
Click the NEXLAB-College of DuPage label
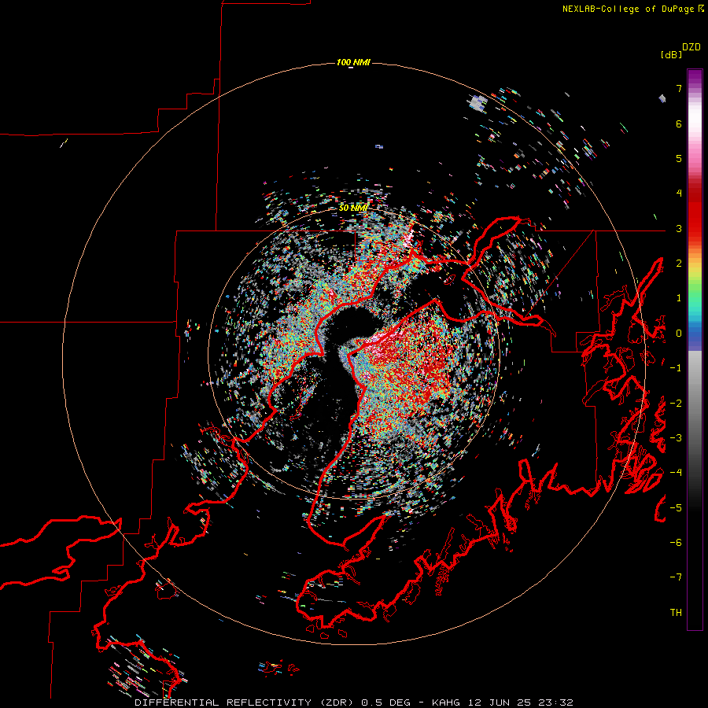tap(629, 9)
